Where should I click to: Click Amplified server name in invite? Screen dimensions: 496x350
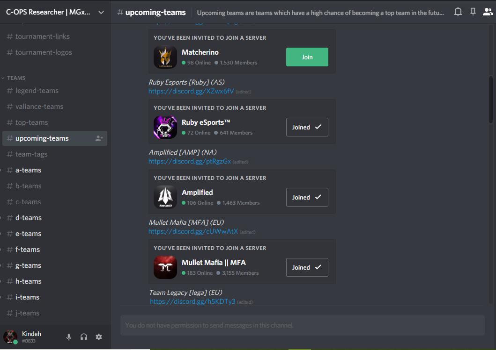197,192
